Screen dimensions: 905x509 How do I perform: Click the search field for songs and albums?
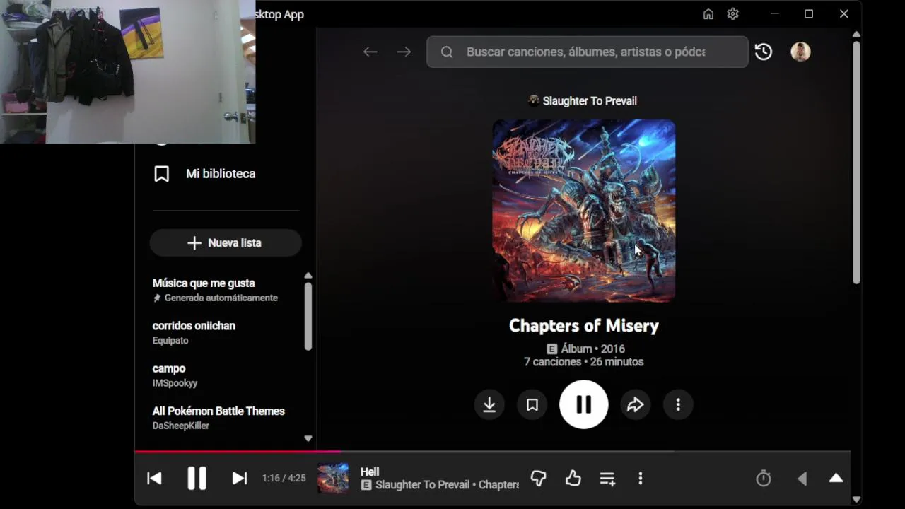587,52
